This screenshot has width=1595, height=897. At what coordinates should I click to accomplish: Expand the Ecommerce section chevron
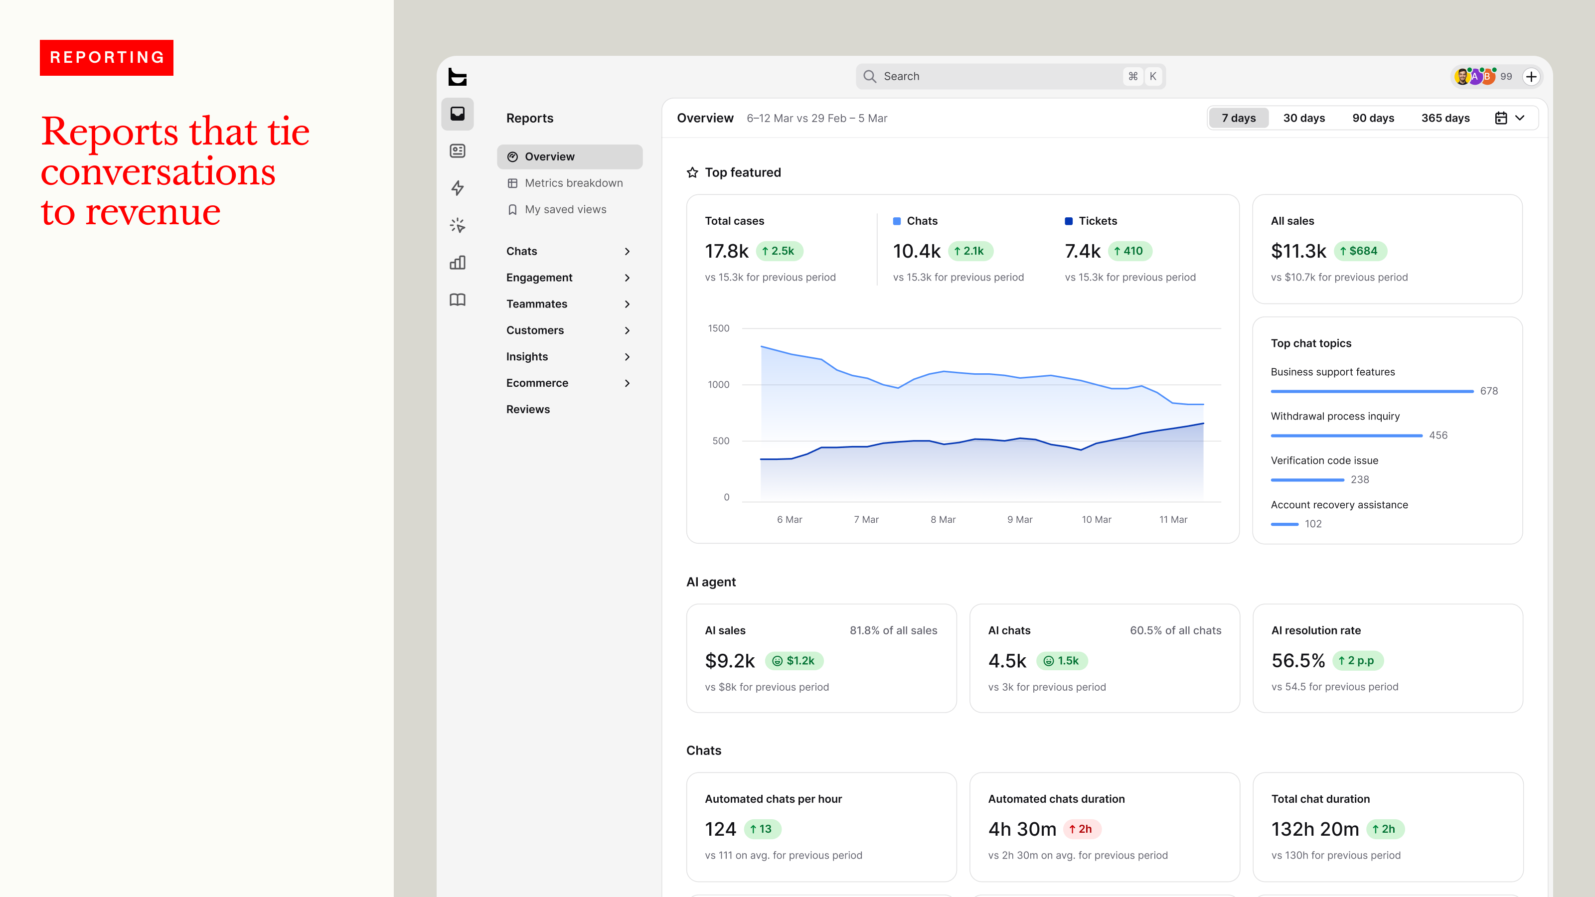(627, 383)
